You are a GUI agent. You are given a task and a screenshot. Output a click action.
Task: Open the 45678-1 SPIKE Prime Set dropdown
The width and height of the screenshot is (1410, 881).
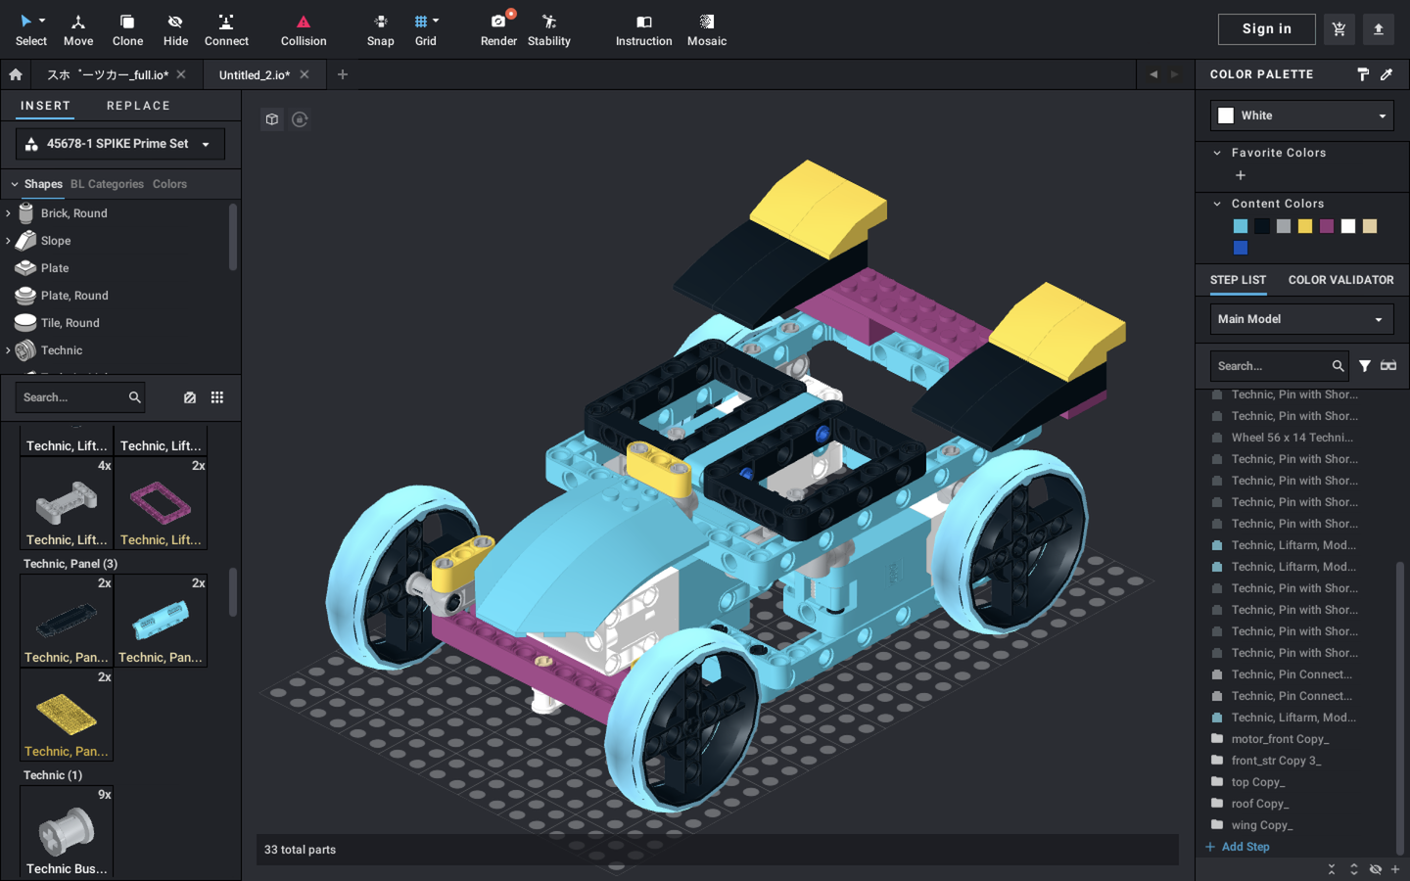[120, 144]
